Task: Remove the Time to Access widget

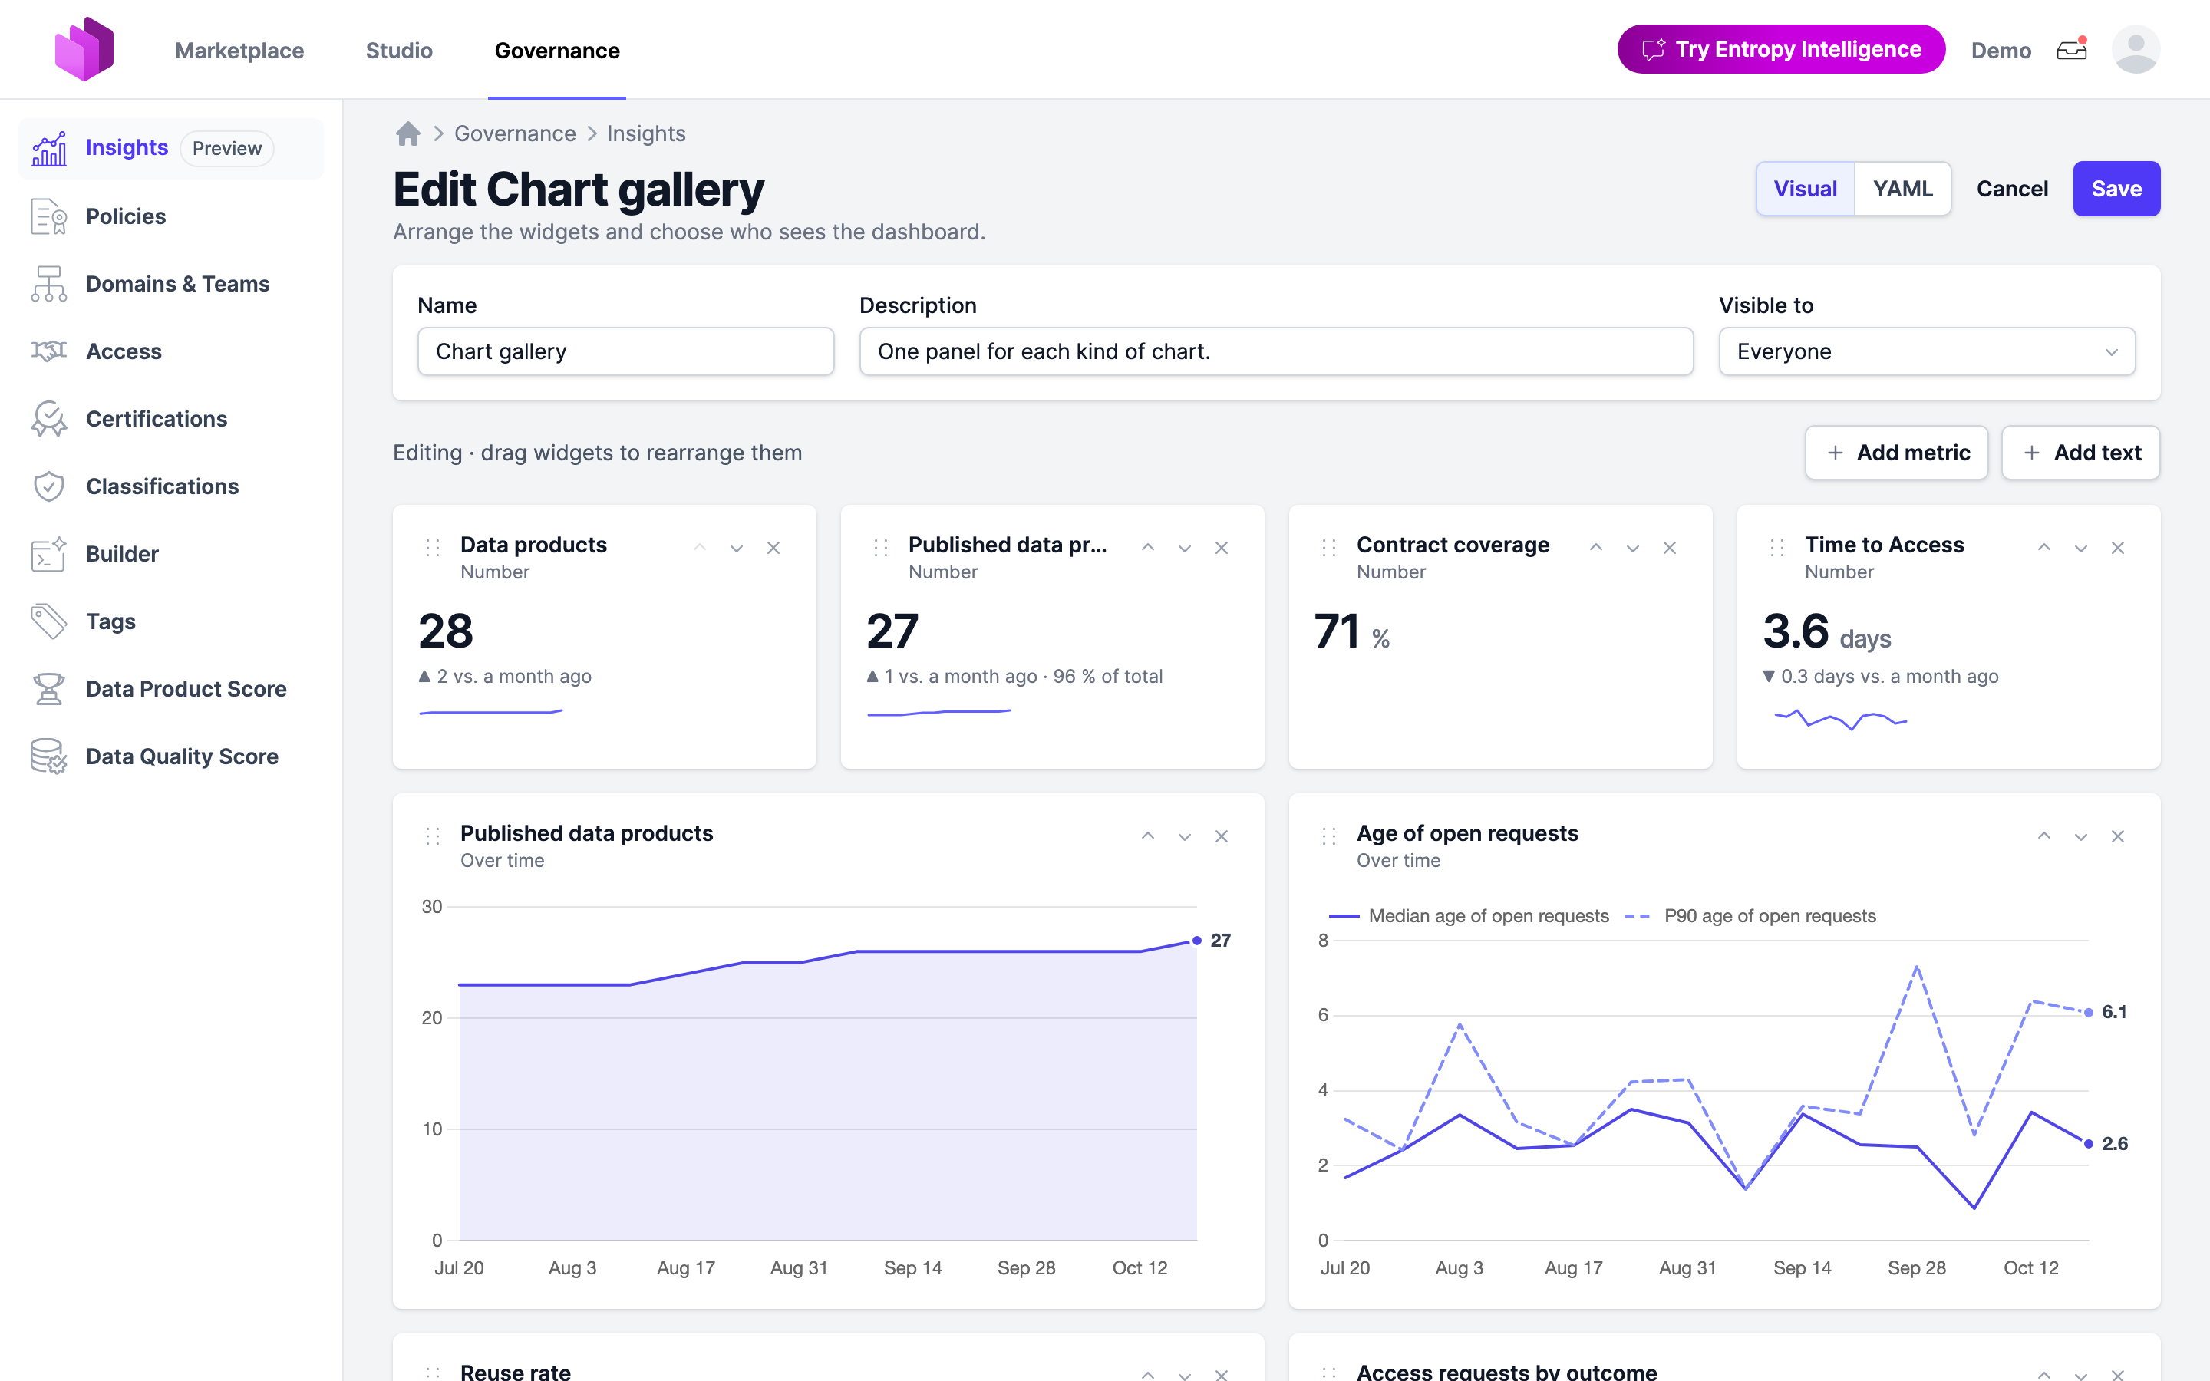Action: coord(2118,548)
